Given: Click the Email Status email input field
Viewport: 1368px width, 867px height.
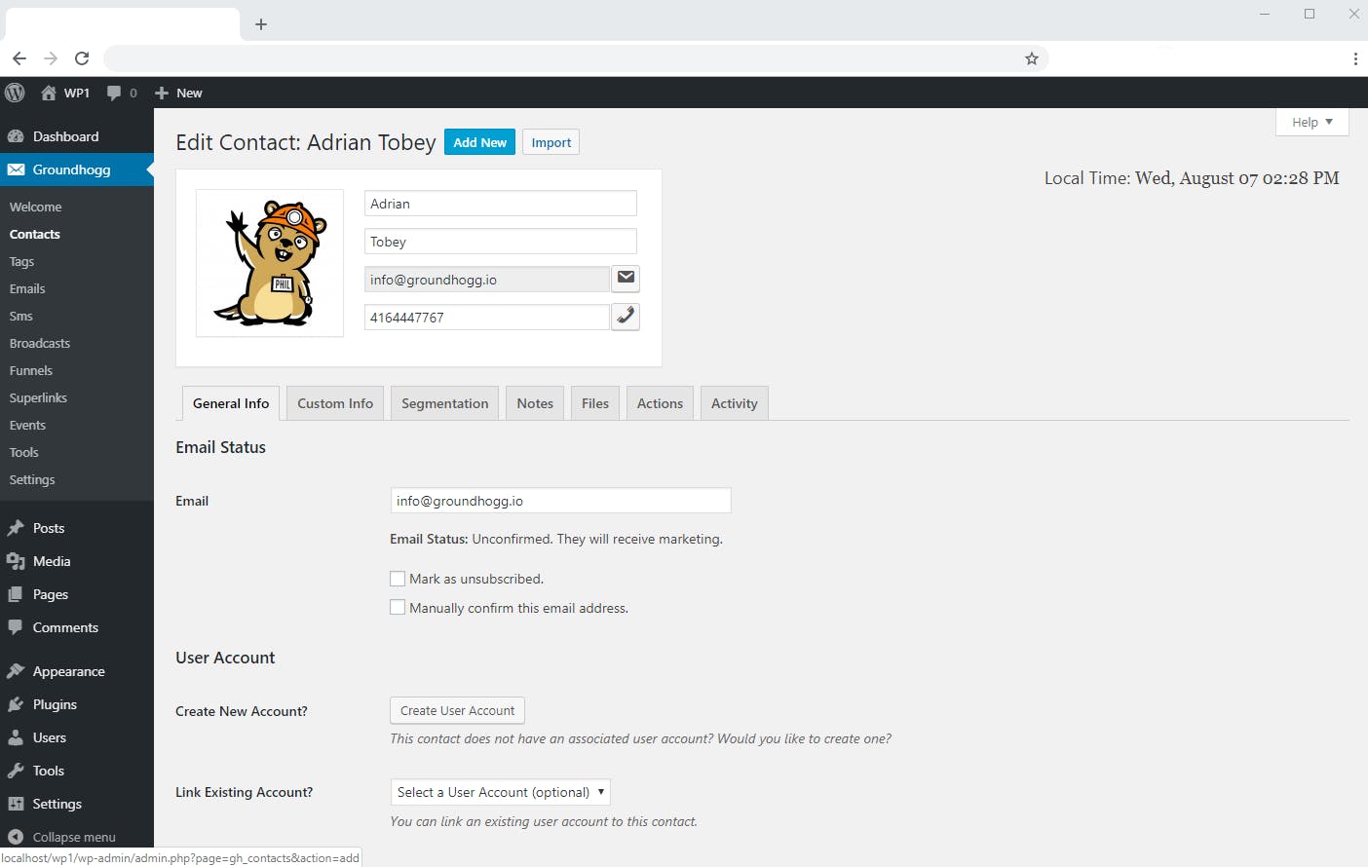Looking at the screenshot, I should point(560,501).
